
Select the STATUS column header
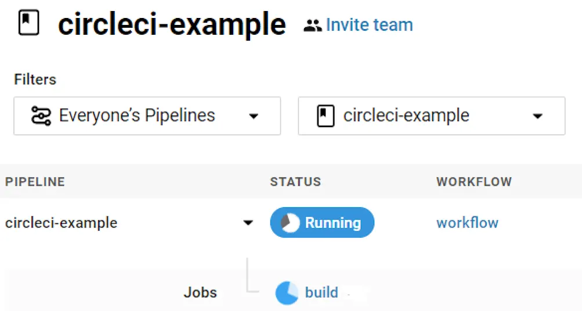point(295,182)
